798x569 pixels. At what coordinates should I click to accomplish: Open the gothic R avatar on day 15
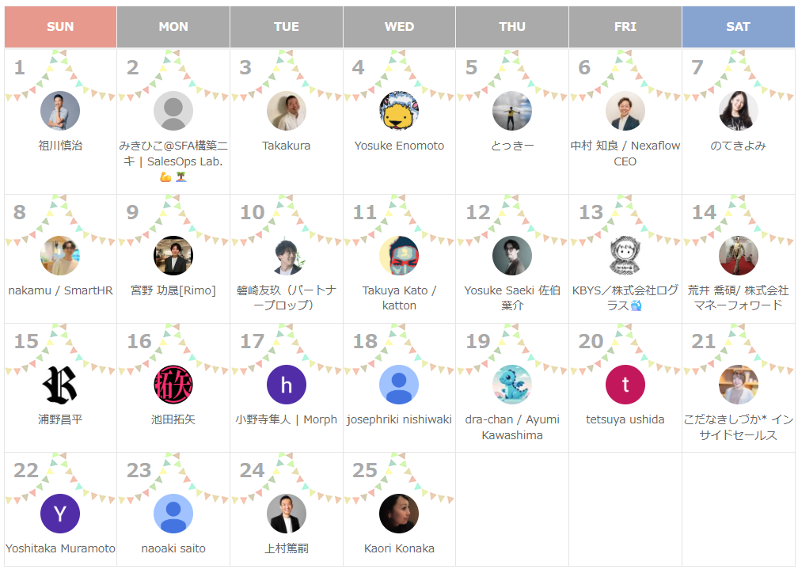click(60, 385)
